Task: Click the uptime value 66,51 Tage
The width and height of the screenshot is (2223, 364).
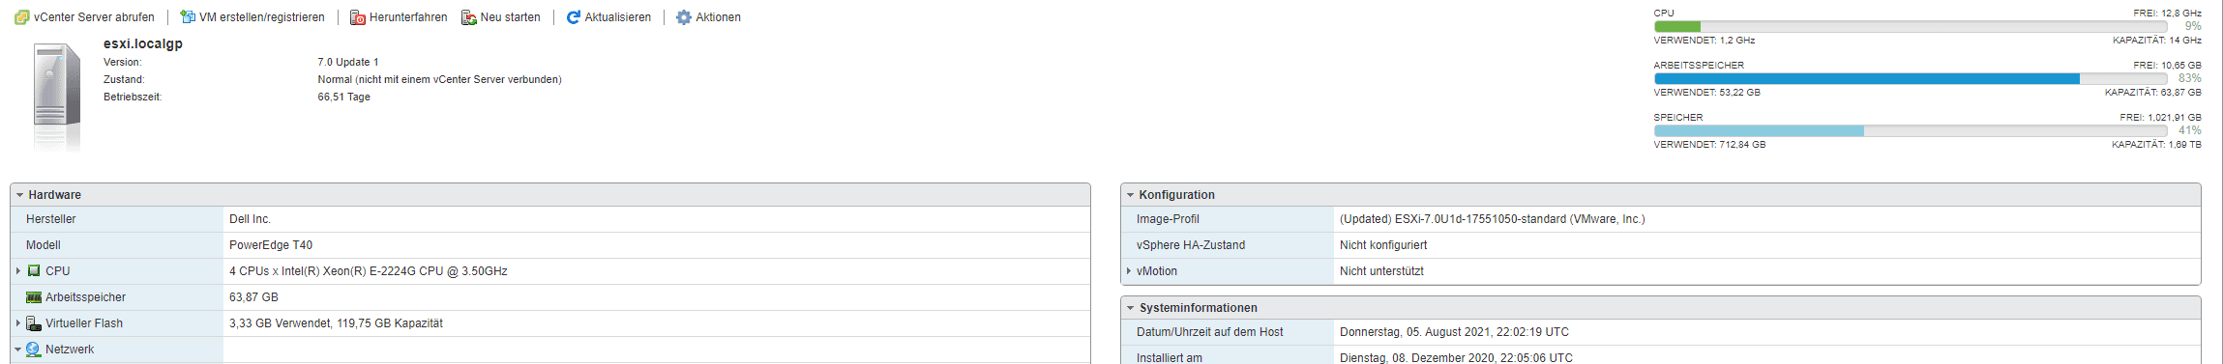Action: 344,97
